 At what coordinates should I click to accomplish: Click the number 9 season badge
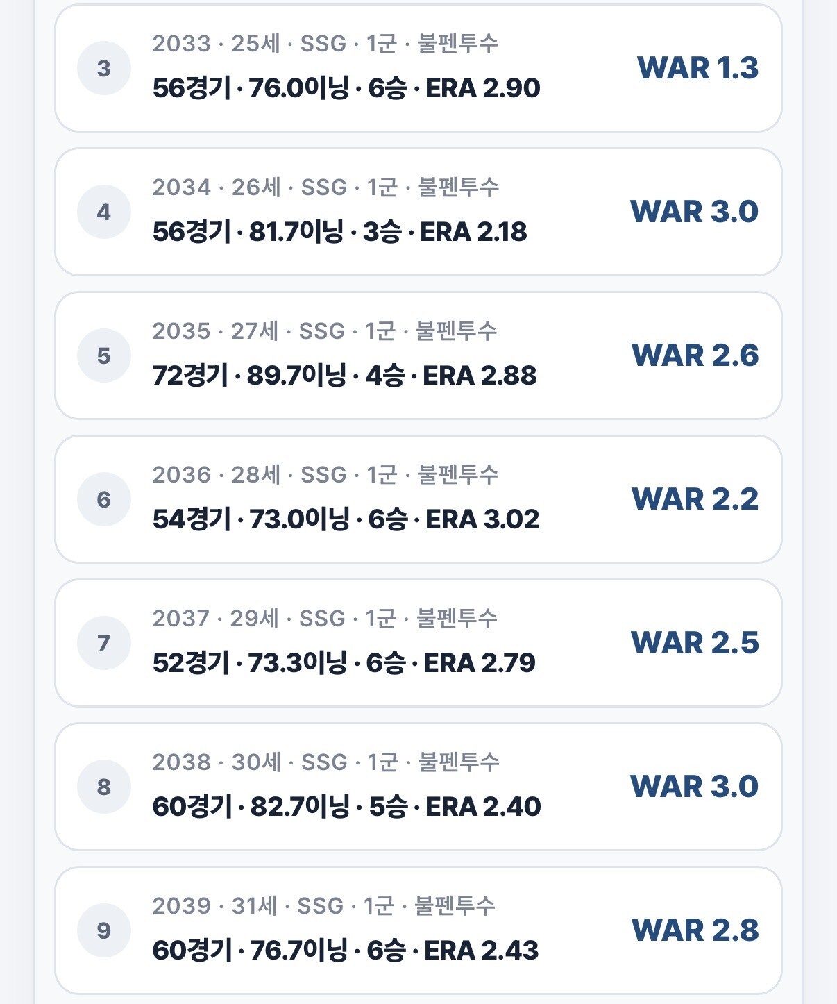pos(104,930)
